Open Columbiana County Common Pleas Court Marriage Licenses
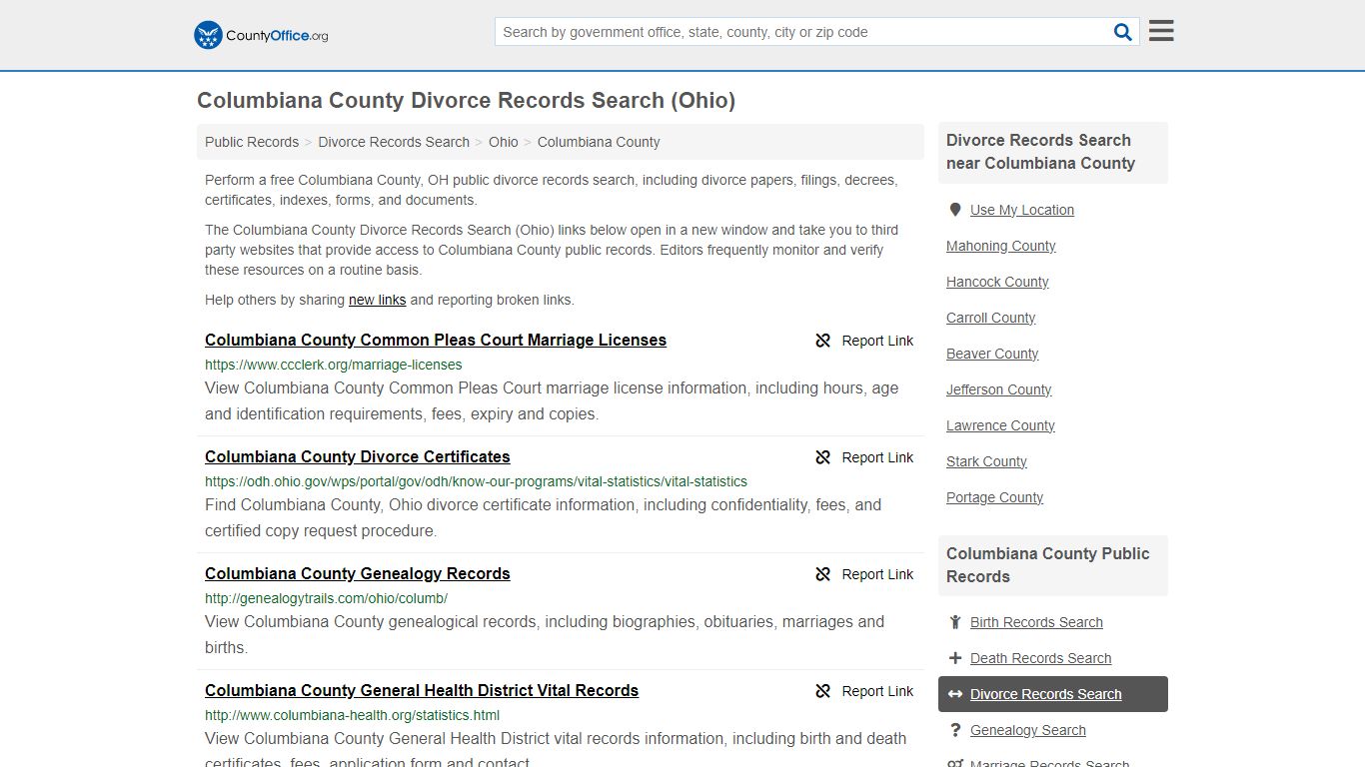Viewport: 1365px width, 767px height. pyautogui.click(x=436, y=340)
